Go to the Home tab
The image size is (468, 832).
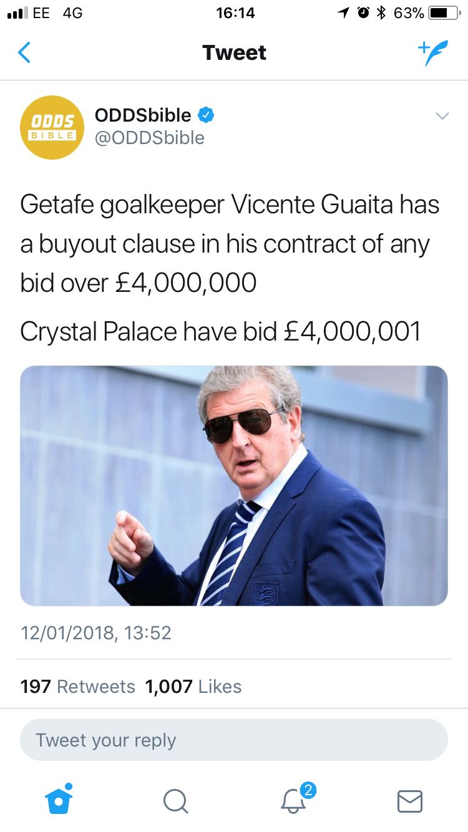pyautogui.click(x=59, y=800)
